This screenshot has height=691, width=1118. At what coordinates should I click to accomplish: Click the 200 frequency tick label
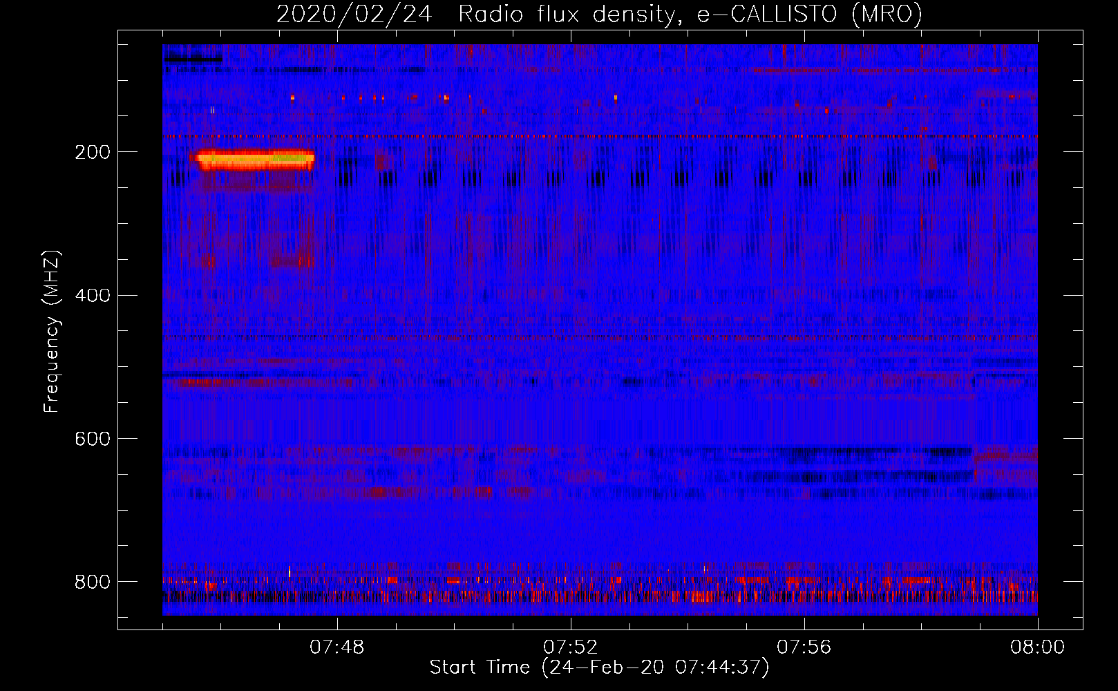point(93,152)
